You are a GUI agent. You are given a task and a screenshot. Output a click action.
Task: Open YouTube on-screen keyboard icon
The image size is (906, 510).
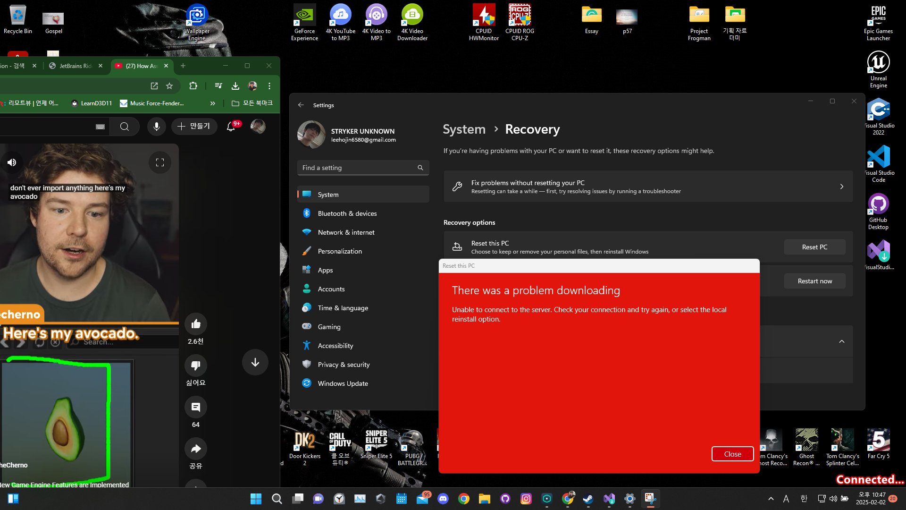[100, 127]
